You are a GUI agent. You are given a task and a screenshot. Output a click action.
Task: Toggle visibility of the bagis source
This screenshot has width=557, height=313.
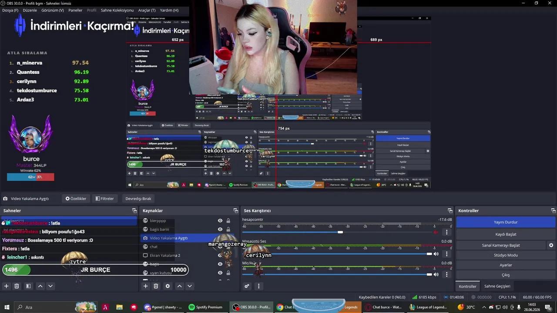pyautogui.click(x=220, y=264)
